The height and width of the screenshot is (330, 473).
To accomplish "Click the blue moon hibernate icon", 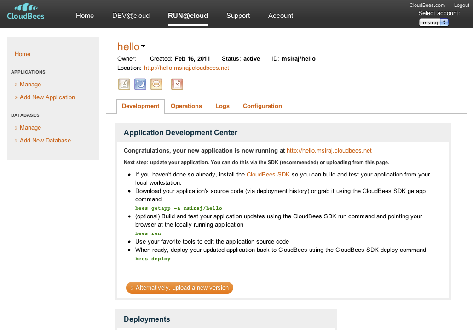I will pyautogui.click(x=140, y=84).
